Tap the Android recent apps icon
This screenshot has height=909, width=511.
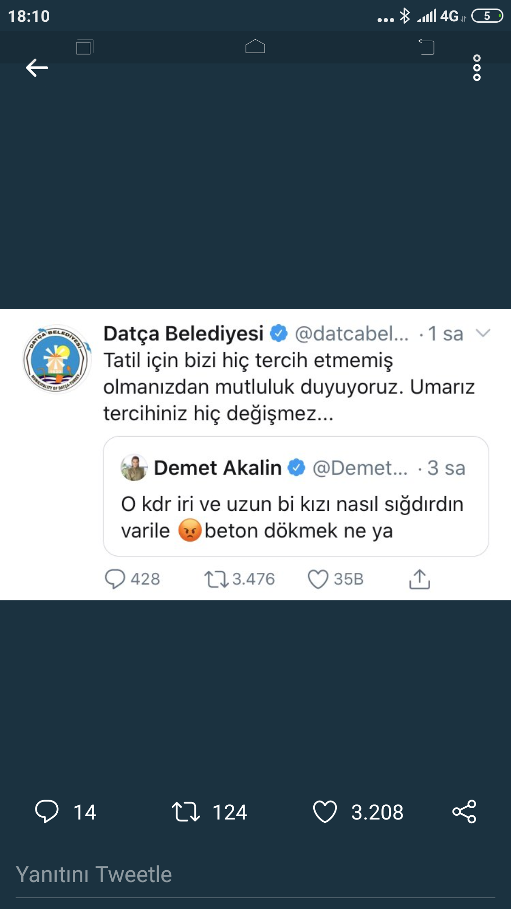click(85, 47)
